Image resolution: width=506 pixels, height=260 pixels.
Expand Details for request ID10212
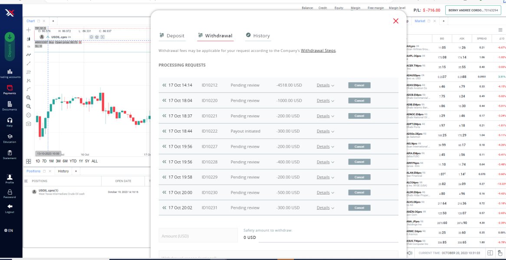tap(325, 85)
